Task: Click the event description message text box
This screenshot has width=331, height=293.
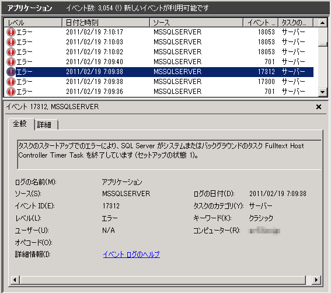Action: (169, 155)
